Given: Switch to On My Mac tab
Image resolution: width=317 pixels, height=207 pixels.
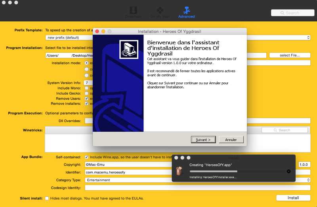Looking at the screenshot, I should tap(160, 13).
